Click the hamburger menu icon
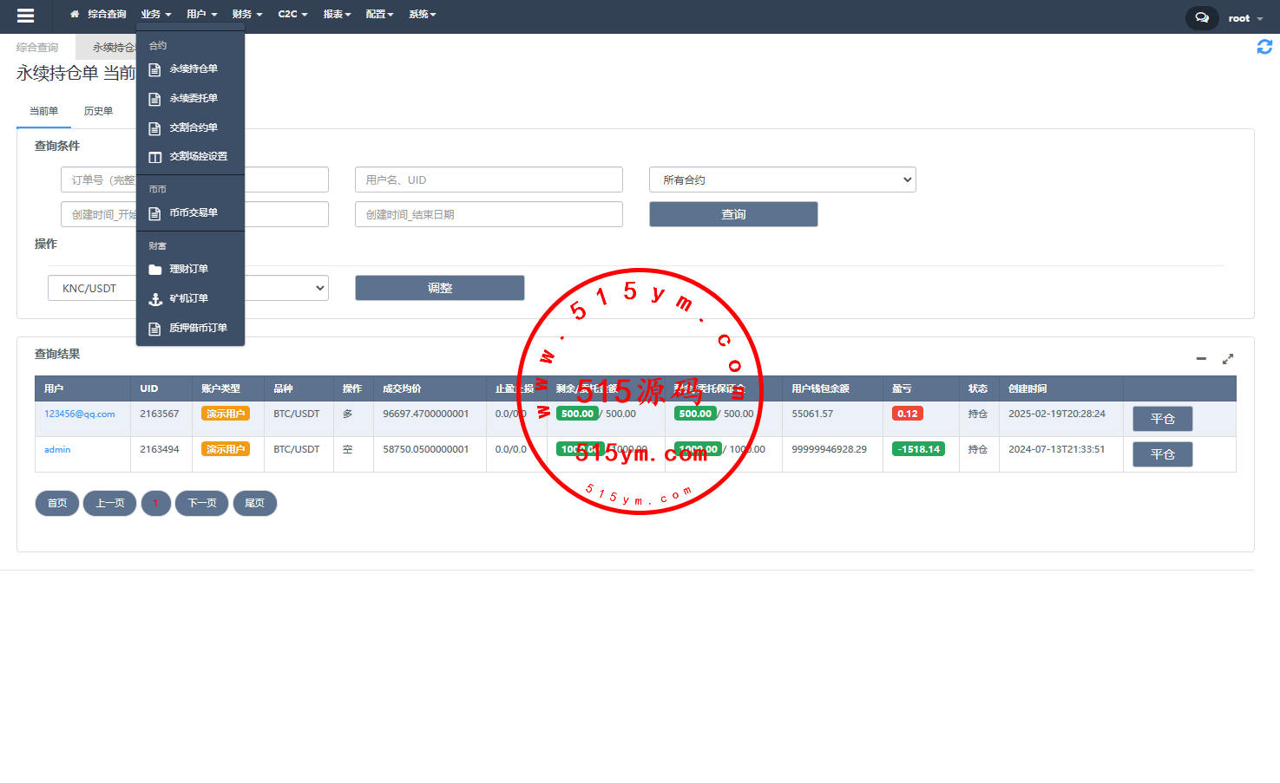The width and height of the screenshot is (1280, 783). tap(25, 16)
